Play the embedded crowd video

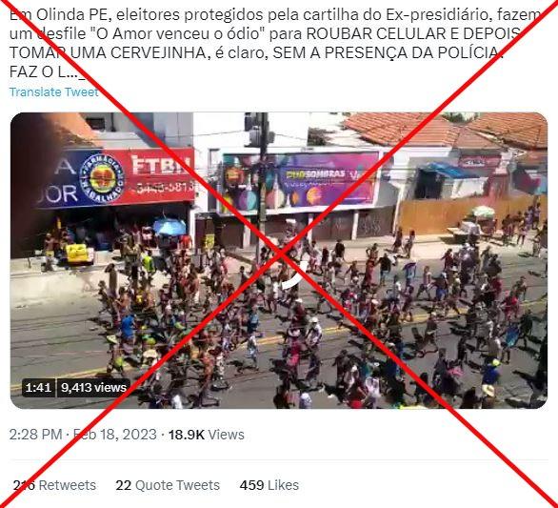coord(279,260)
